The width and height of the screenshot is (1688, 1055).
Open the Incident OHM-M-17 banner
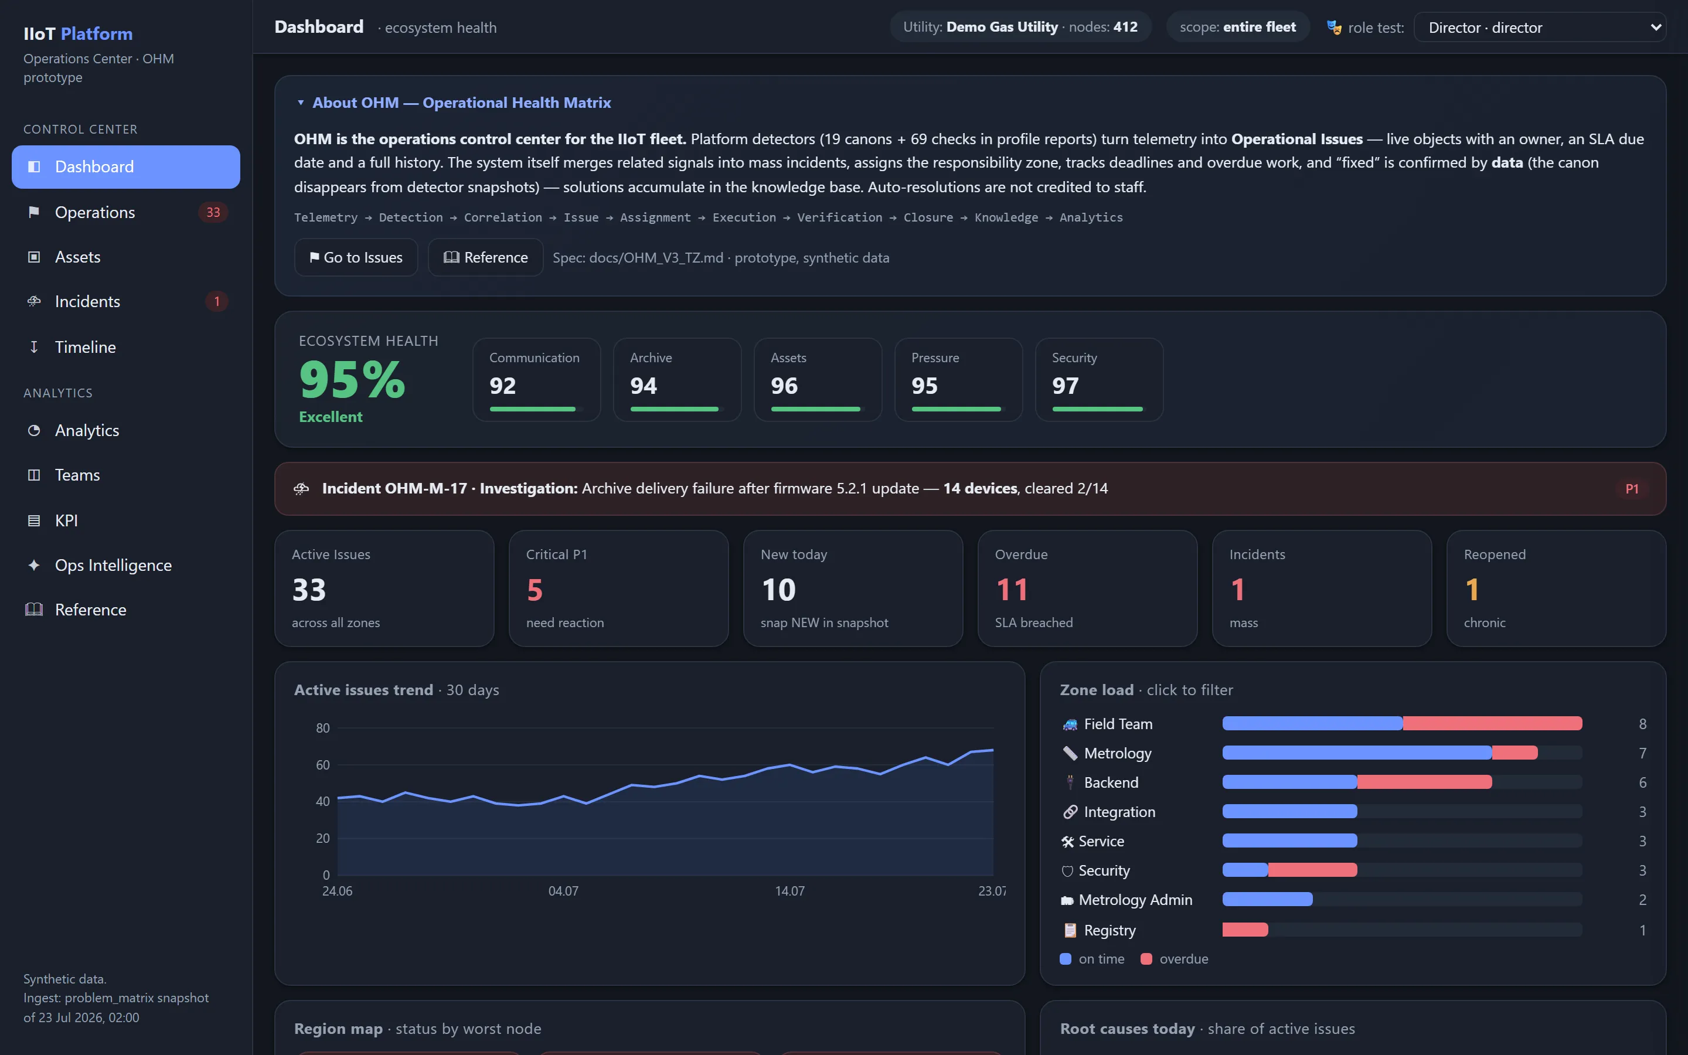[x=969, y=488]
